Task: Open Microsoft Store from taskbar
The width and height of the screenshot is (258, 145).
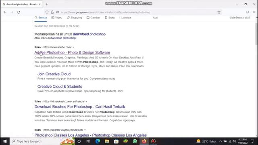Action: point(117,141)
